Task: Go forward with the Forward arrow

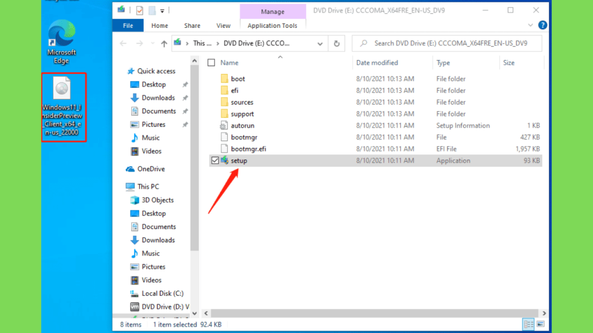Action: [x=140, y=43]
